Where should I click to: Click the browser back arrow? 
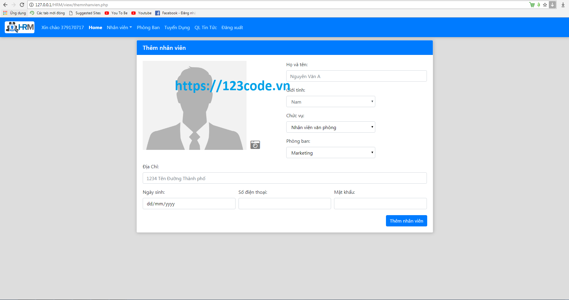(x=5, y=5)
